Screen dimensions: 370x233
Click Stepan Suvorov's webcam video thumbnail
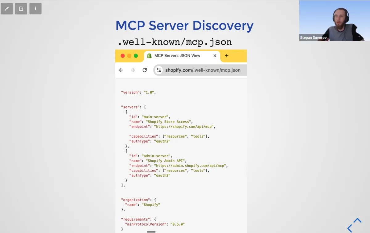click(x=335, y=21)
